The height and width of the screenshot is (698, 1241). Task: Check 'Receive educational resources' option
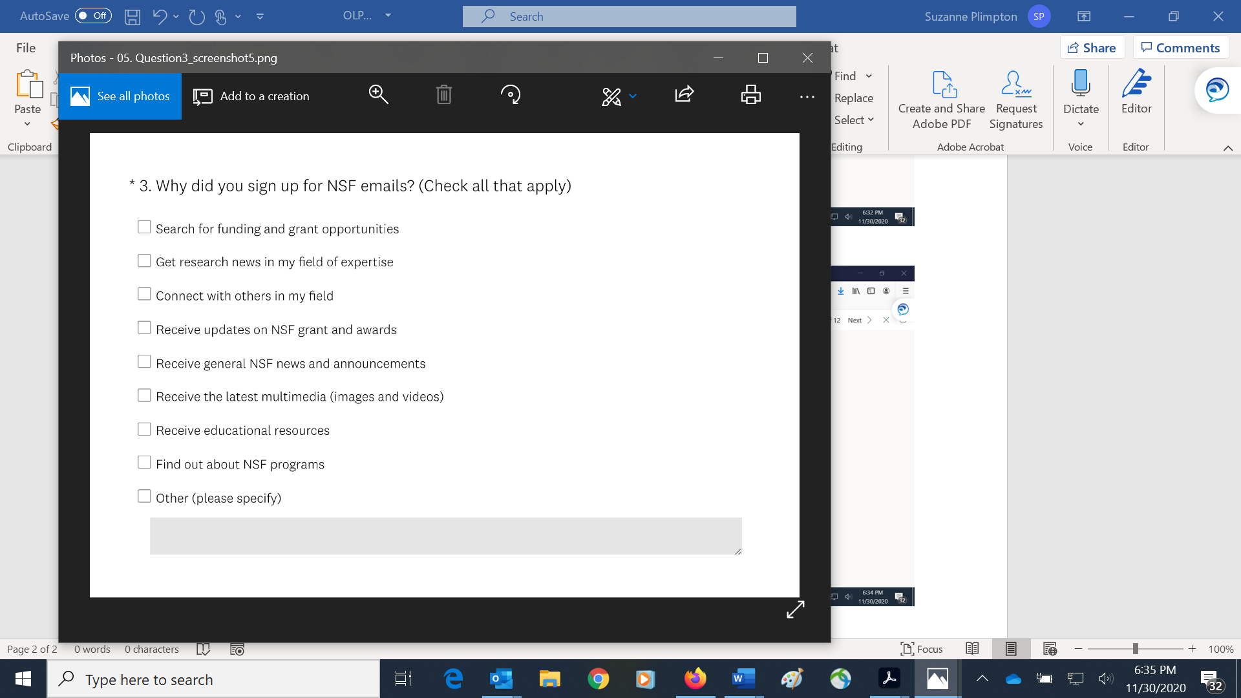click(144, 429)
